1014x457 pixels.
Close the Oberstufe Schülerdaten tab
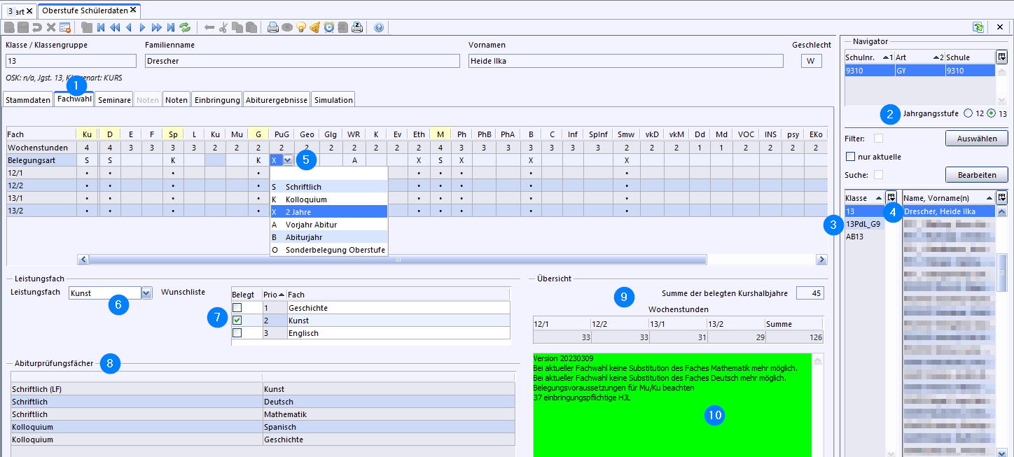click(133, 10)
